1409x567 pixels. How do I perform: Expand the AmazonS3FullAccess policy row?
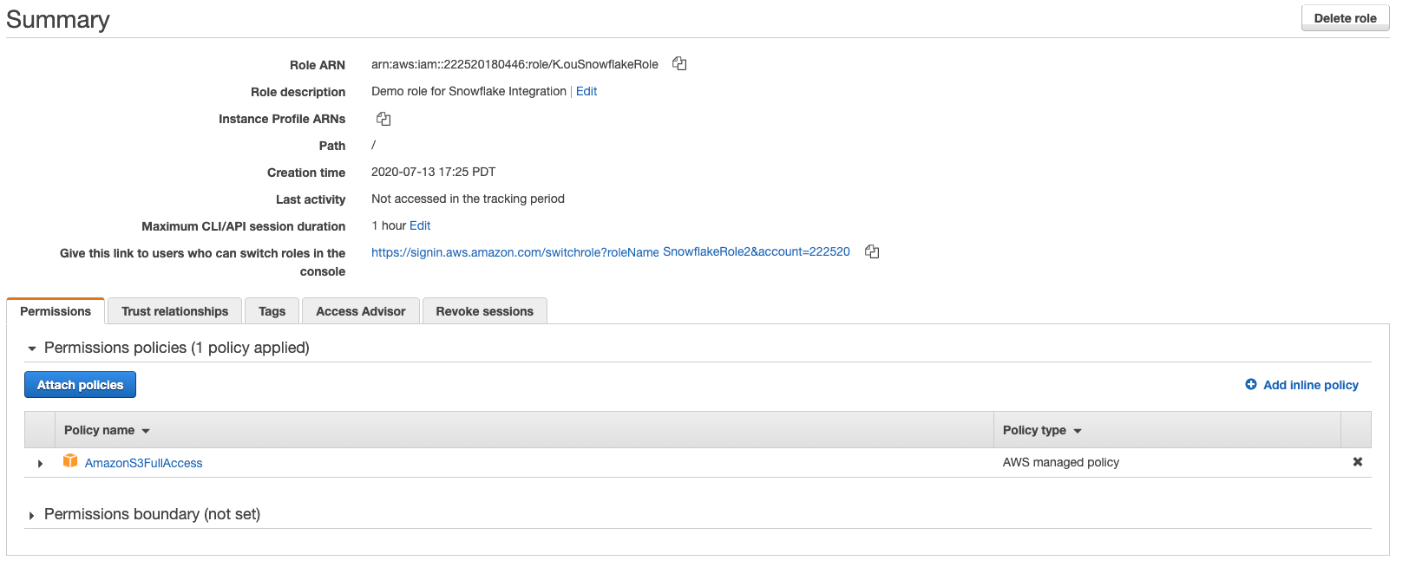click(x=40, y=463)
